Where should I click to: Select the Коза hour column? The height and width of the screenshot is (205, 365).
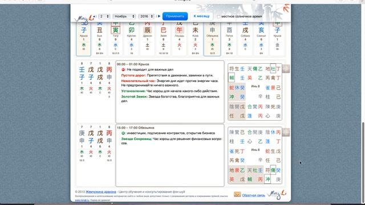[195, 39]
